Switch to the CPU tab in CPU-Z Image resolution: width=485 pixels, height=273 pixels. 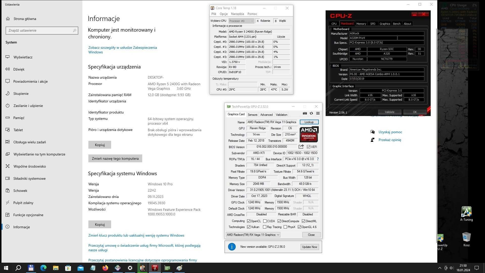(x=334, y=24)
